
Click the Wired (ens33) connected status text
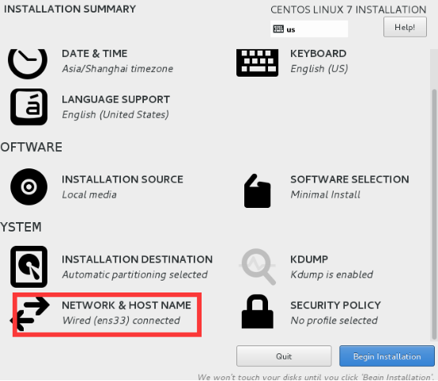pyautogui.click(x=121, y=320)
